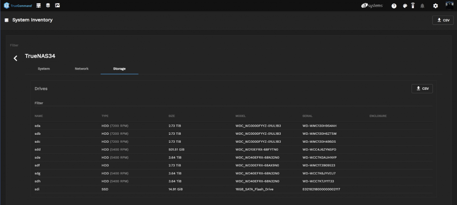Select drive name sda
Viewport: 457px width, 205px height.
pos(37,126)
